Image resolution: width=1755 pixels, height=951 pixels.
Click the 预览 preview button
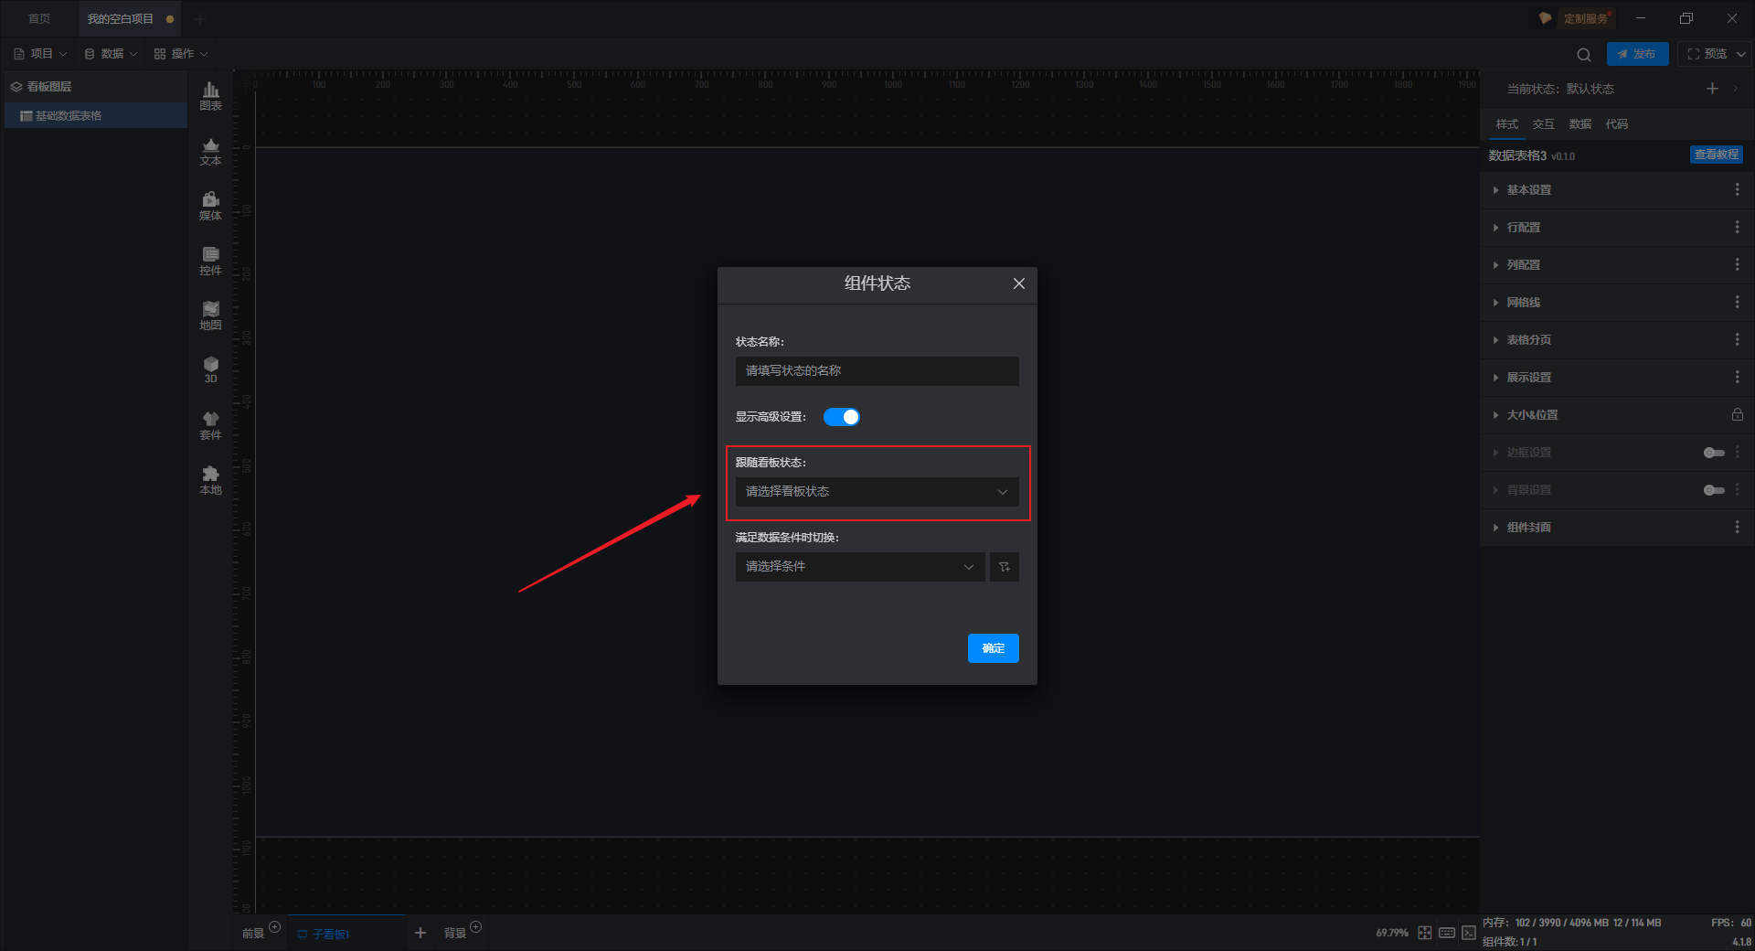click(1707, 54)
